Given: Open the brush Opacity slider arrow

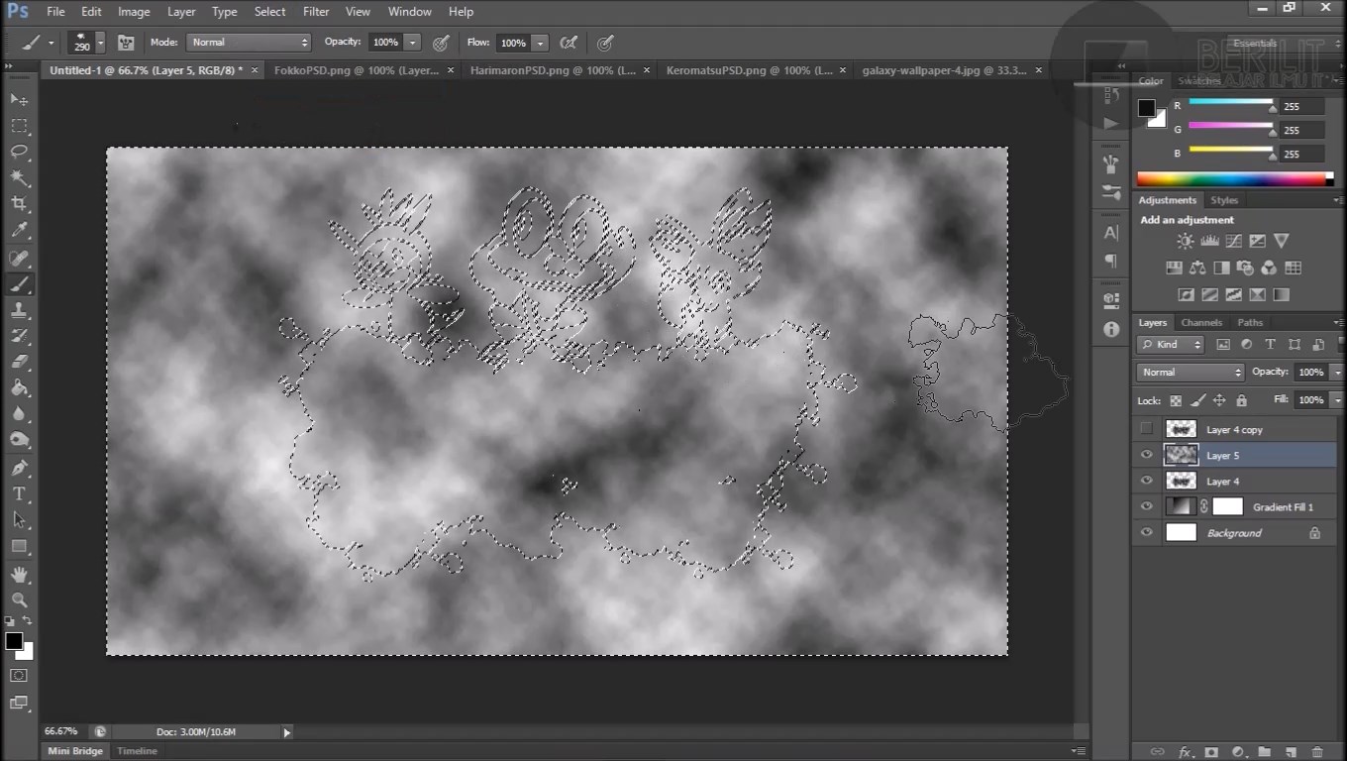Looking at the screenshot, I should tap(412, 43).
